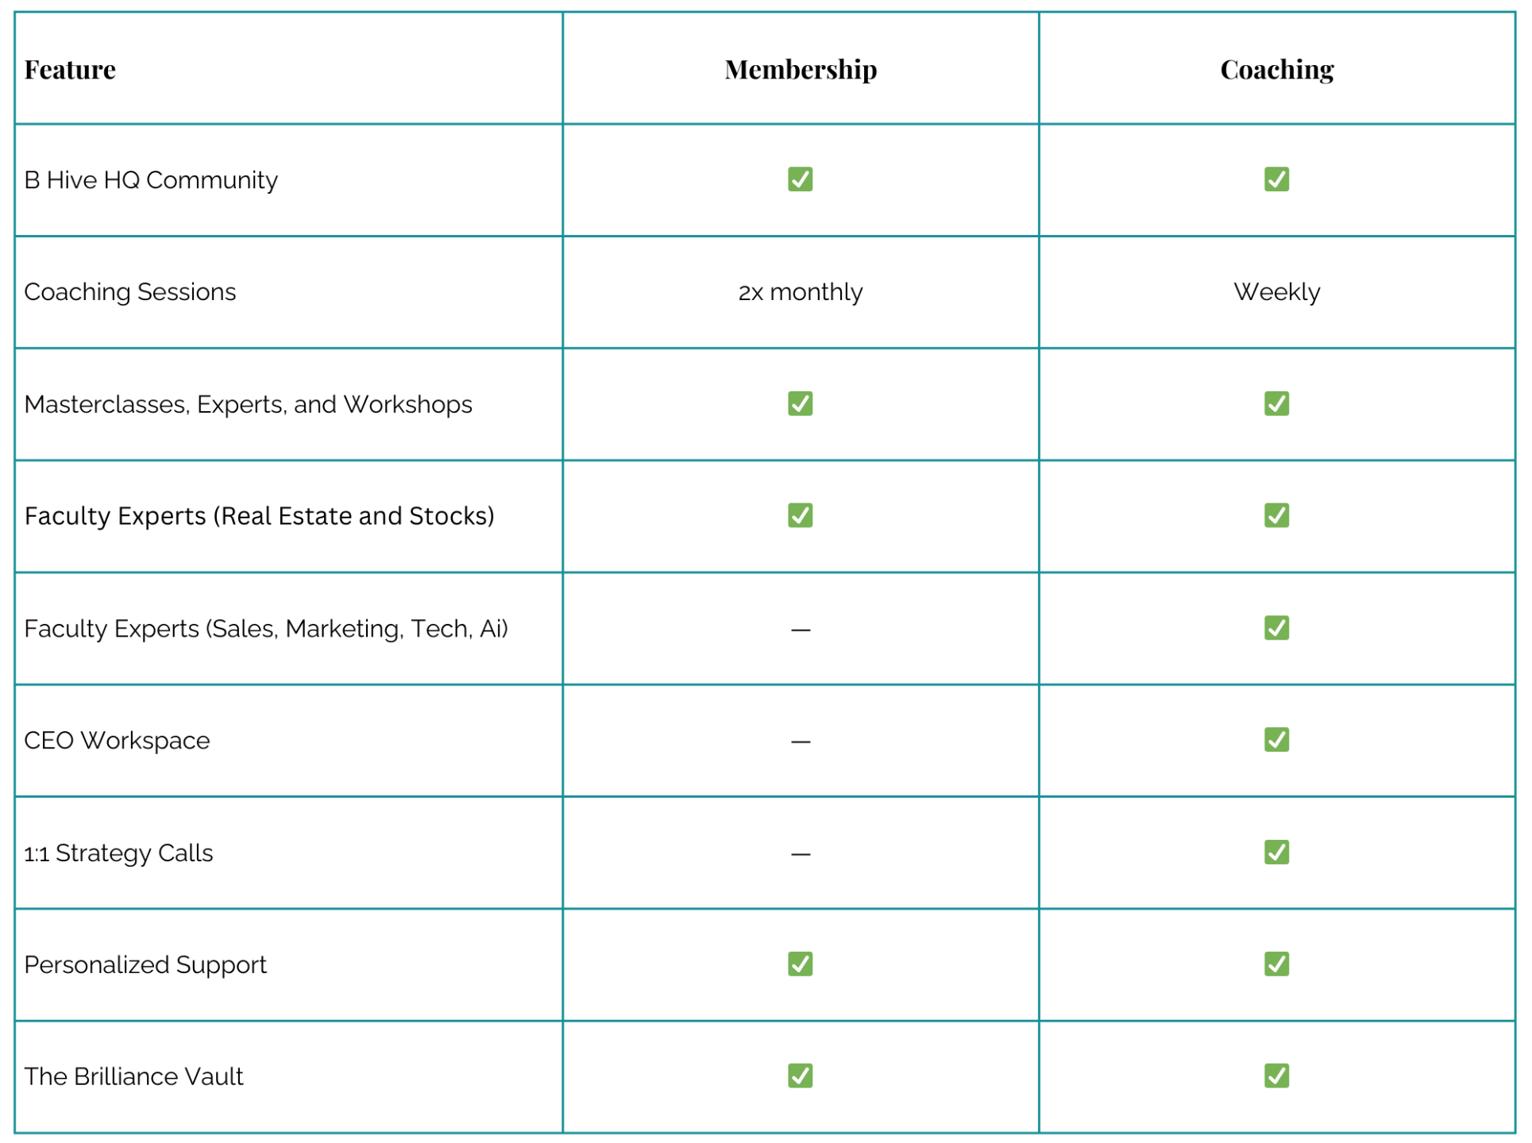Click Coaching checkmark for B Hive HQ Community
Viewport: 1532px width, 1143px height.
click(1276, 179)
